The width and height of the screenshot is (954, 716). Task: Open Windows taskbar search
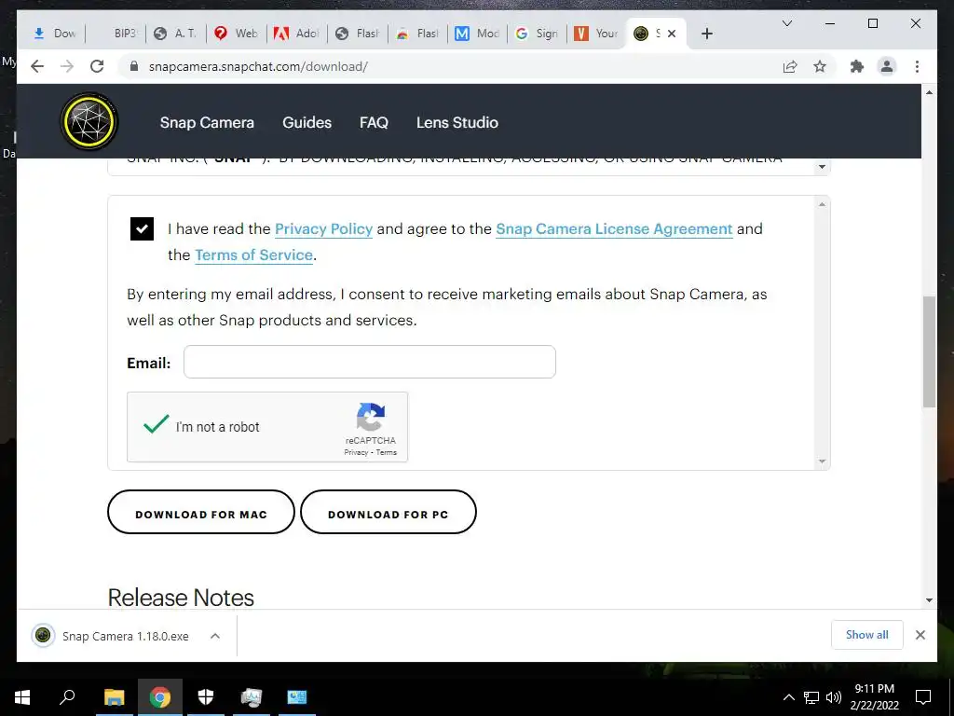pyautogui.click(x=67, y=697)
